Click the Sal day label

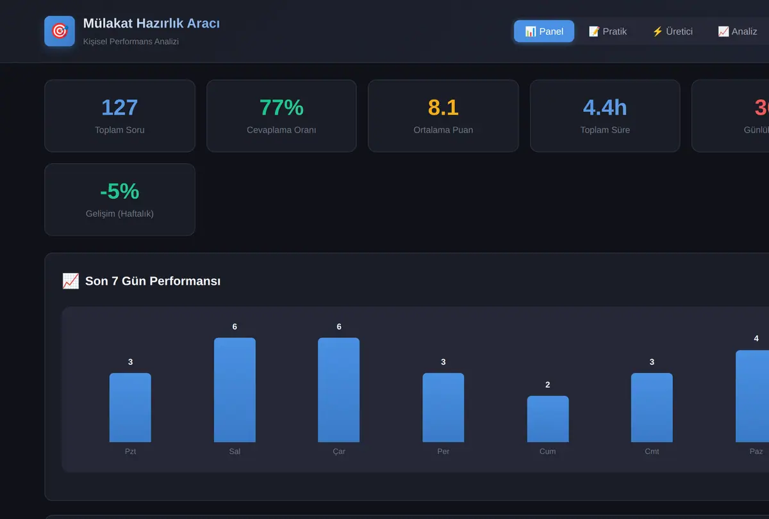235,451
